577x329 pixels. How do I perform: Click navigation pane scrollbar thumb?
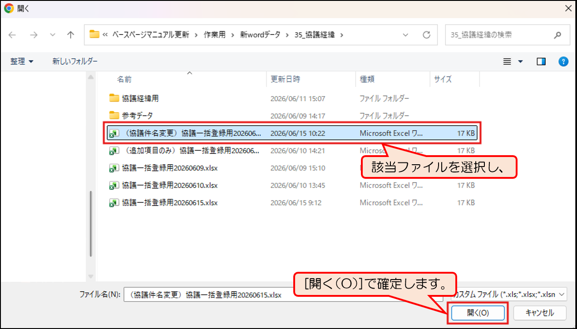pyautogui.click(x=91, y=223)
